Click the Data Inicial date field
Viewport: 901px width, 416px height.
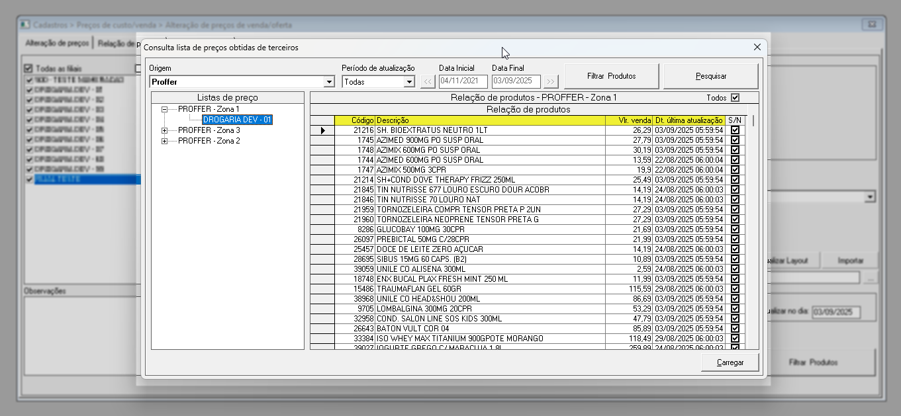click(x=463, y=82)
